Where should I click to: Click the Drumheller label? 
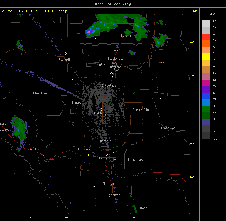coord(167,128)
